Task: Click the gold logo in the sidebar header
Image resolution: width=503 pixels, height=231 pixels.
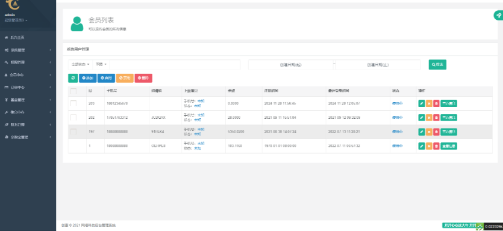Action: click(13, 5)
